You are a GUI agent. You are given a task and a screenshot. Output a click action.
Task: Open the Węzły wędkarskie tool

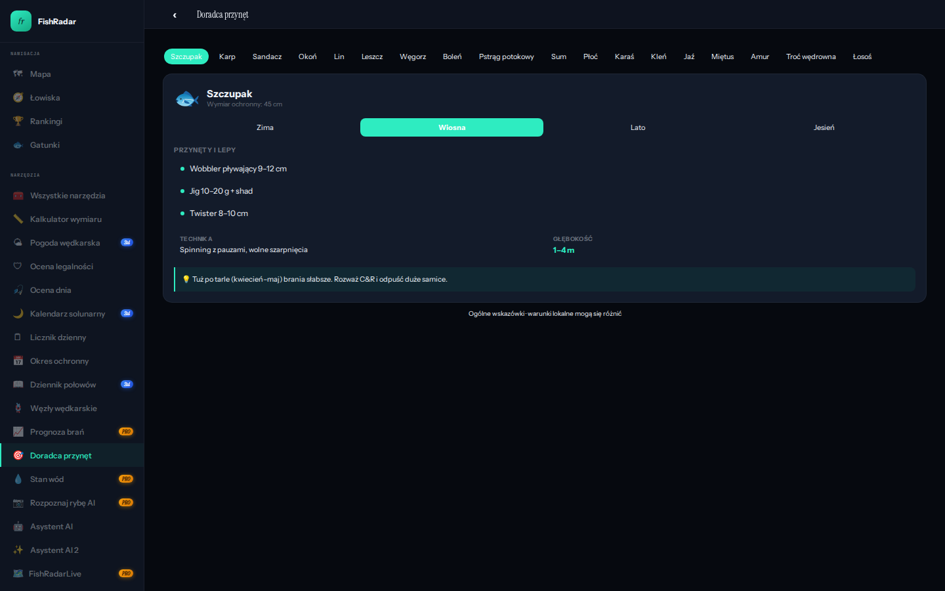click(63, 408)
